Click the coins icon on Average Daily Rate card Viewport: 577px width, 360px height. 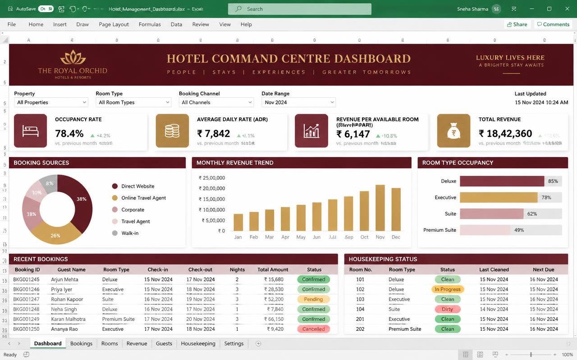coord(172,131)
